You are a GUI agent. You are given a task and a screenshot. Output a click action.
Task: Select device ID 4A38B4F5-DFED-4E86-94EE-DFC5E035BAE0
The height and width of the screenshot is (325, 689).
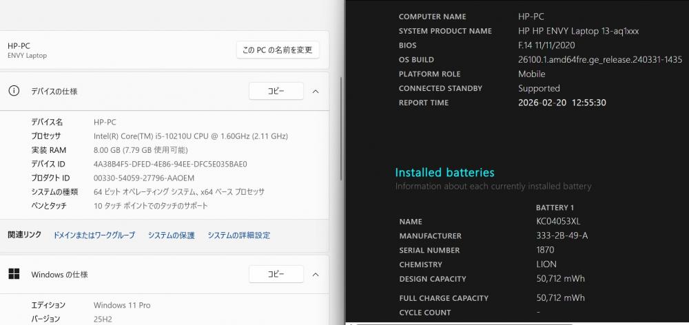[x=170, y=165]
